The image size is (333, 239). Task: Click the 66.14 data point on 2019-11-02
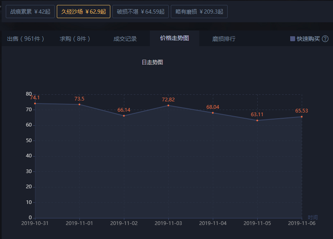point(124,116)
